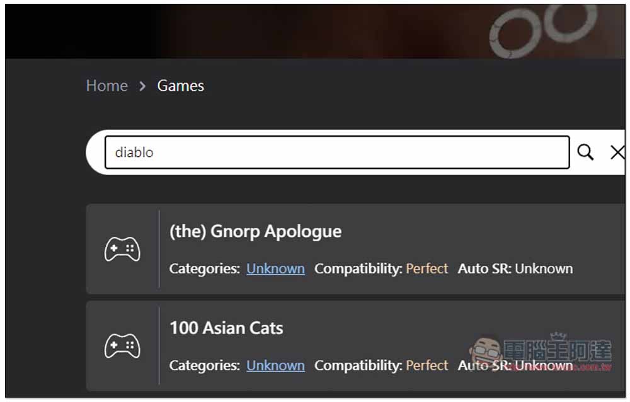Click the breadcrumb chevron separator after Home
This screenshot has width=630, height=402.
(142, 86)
